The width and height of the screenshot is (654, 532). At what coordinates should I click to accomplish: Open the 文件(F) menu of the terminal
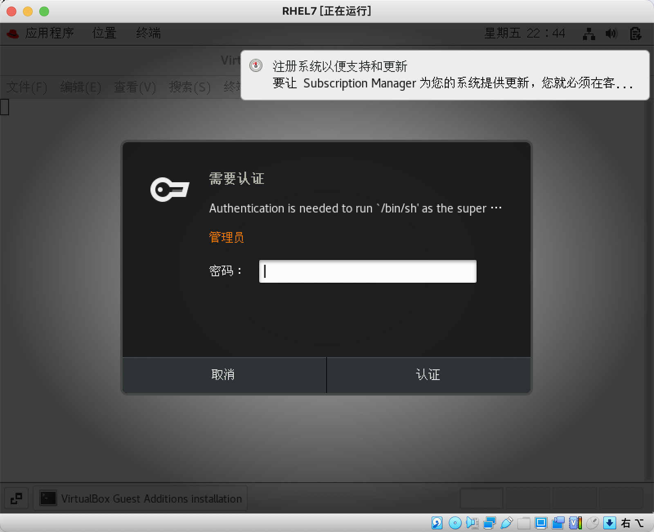pos(27,87)
